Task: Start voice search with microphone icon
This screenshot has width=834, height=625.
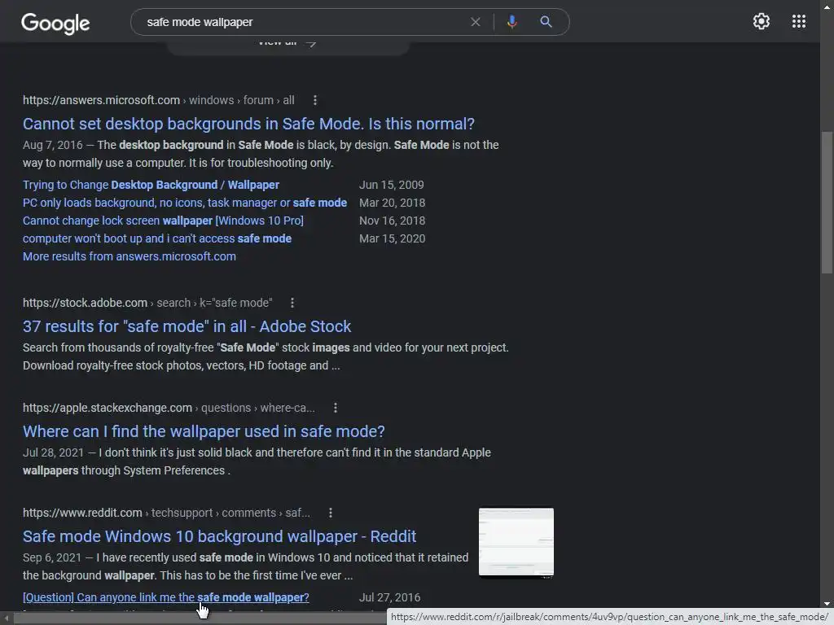Action: point(511,22)
